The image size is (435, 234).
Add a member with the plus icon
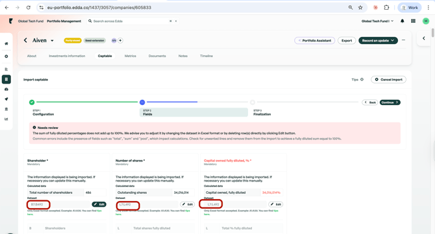click(x=120, y=40)
